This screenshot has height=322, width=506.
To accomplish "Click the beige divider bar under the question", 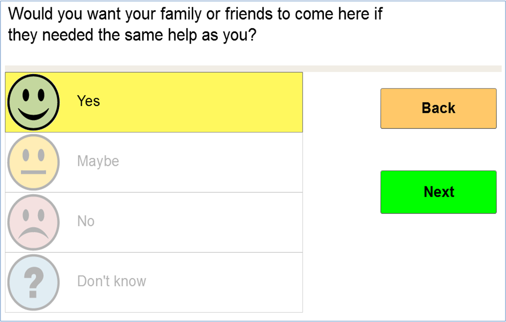I will (x=253, y=69).
